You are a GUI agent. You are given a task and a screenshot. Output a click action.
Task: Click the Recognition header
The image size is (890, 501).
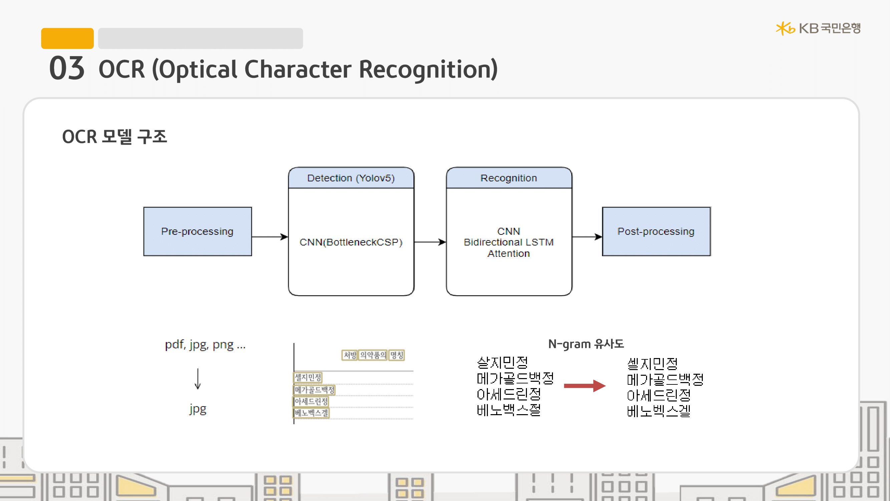pos(509,178)
